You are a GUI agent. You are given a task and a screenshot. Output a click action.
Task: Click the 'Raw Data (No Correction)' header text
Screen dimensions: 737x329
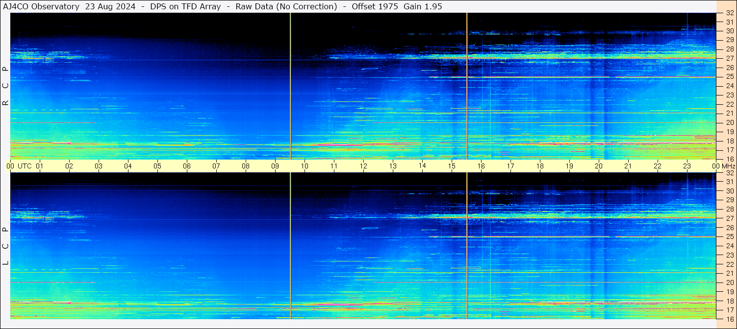pos(286,6)
